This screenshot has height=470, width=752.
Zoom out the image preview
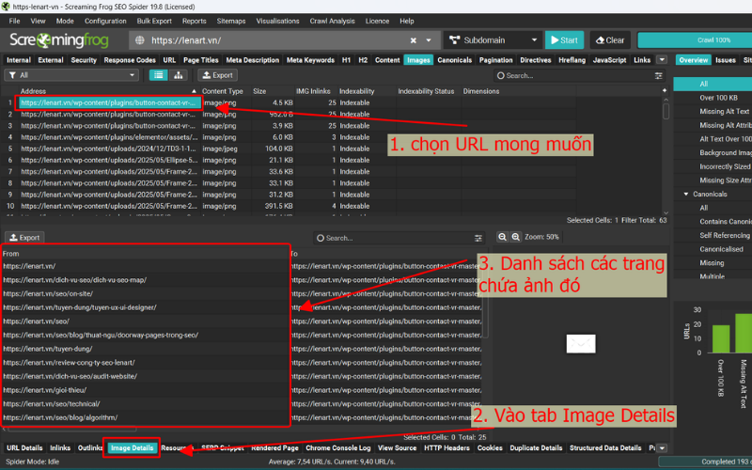[501, 238]
